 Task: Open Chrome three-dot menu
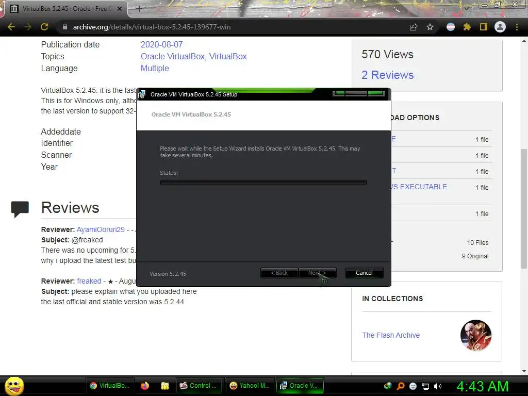(x=517, y=27)
